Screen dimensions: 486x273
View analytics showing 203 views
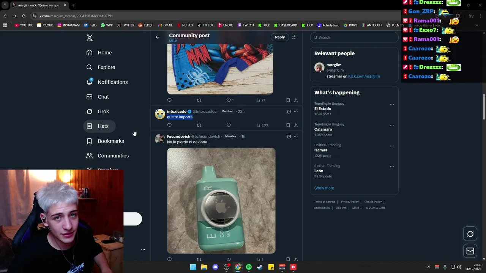coord(262,125)
